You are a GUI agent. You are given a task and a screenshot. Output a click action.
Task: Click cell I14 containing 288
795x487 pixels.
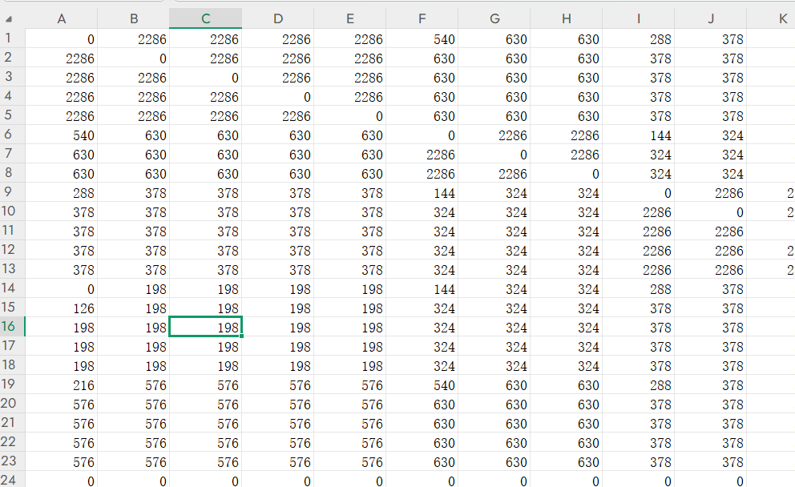(x=638, y=289)
